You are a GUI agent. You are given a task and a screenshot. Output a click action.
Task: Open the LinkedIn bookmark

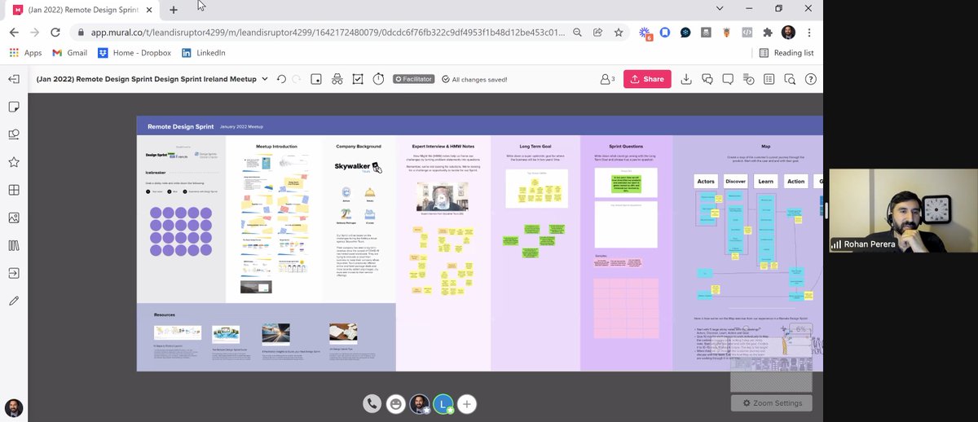tap(203, 53)
